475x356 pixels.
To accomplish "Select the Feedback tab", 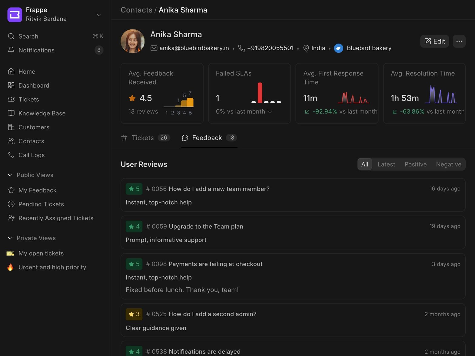I will pos(209,138).
